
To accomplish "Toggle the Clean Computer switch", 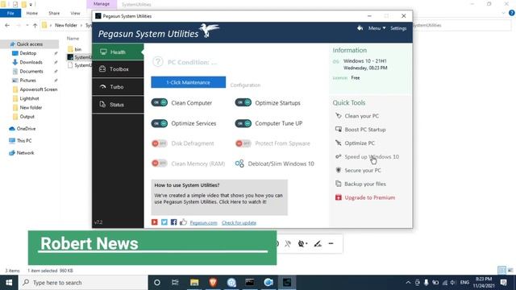I will coord(160,102).
